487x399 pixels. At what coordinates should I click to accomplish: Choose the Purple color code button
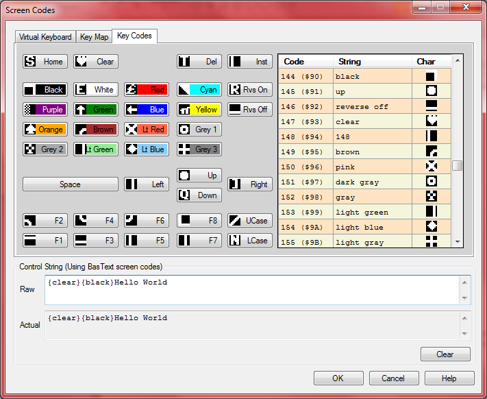click(45, 110)
